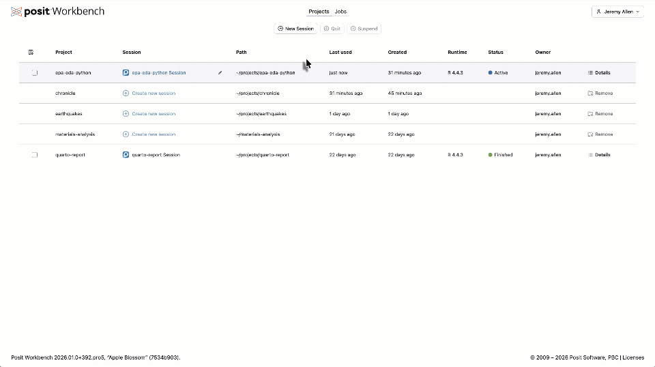
Task: Switch to the Jobs tab
Action: (340, 12)
